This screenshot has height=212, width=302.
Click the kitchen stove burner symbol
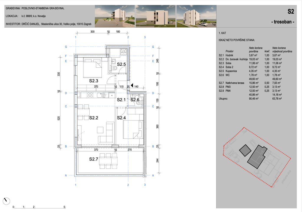[x=90, y=95]
